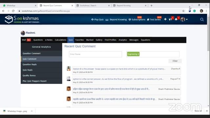Open the Analytics tab
The width and height of the screenshot is (210, 118).
tap(123, 40)
